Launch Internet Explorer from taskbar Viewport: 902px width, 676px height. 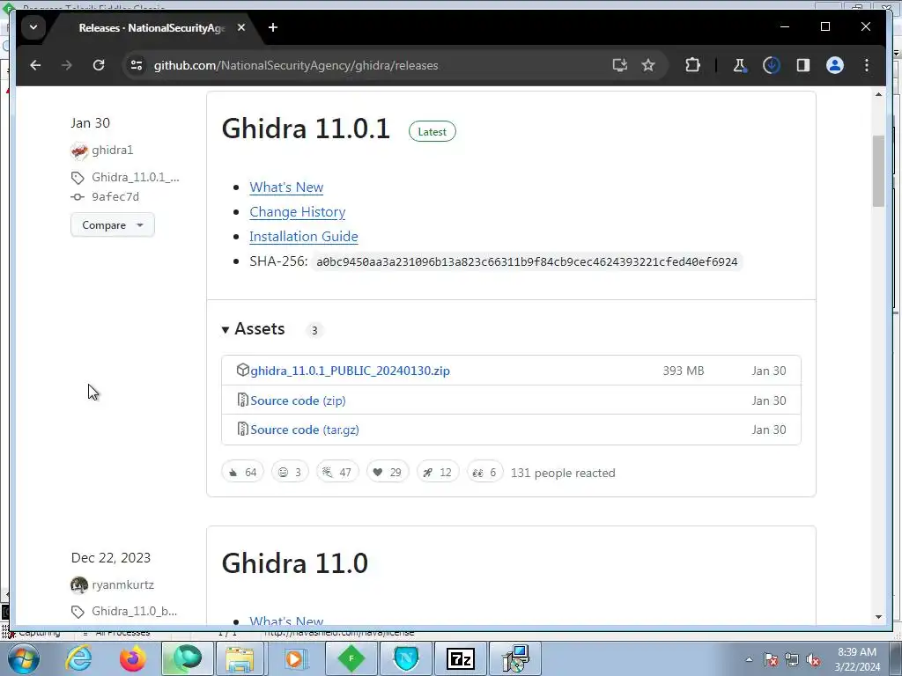point(78,658)
